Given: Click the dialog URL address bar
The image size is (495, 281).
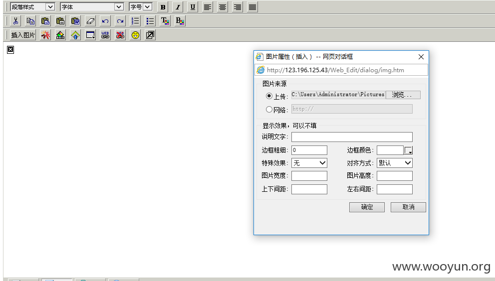Looking at the screenshot, I should coord(341,70).
